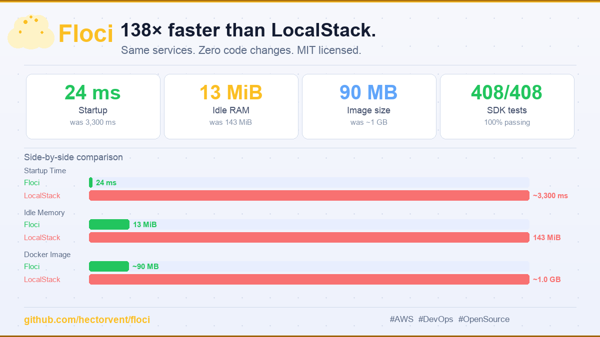Click the LocalStack label under Docker Image
This screenshot has width=600, height=337.
coord(42,280)
